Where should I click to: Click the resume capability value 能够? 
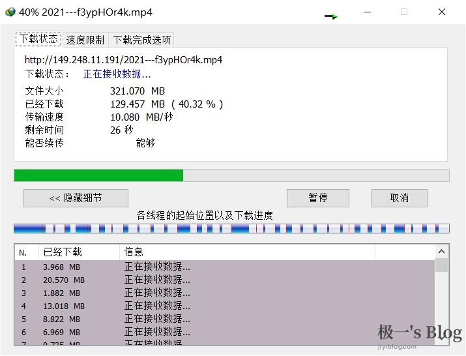145,143
